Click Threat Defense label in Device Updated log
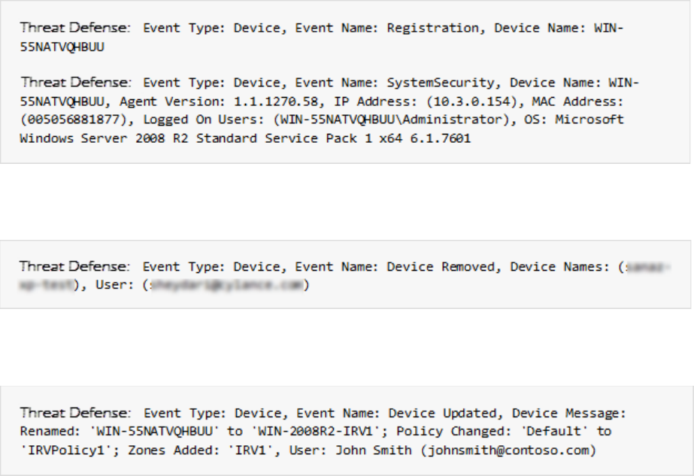Screen dimensions: 694x476 pos(75,414)
